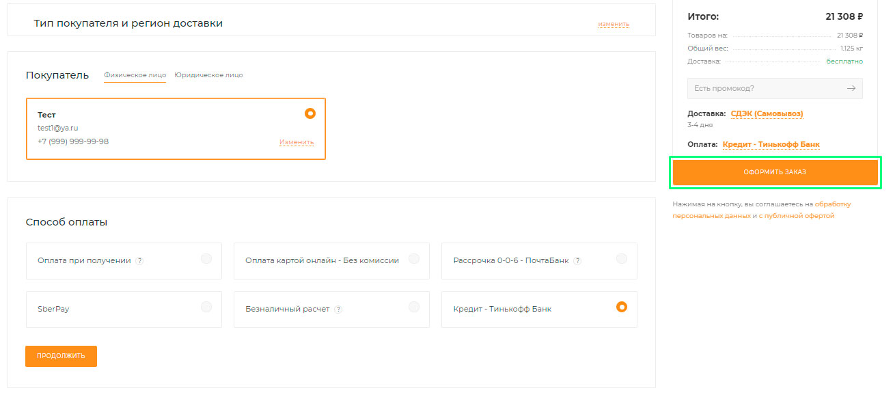Pick the Рассрочка 0-0-6 ПочтаБанк radio option
893x397 pixels.
(x=621, y=259)
